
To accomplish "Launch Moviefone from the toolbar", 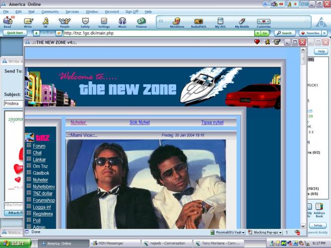I will tap(177, 21).
